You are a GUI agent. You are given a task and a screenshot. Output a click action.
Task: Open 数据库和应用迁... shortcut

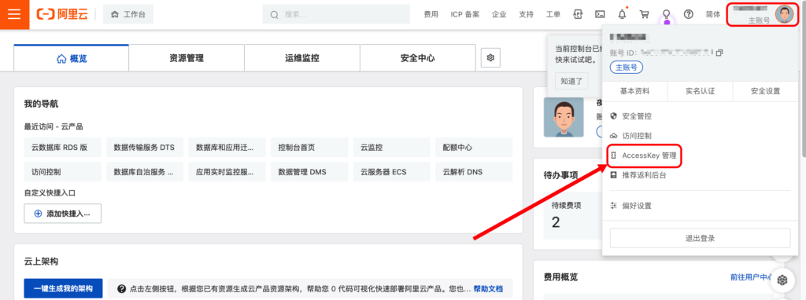pyautogui.click(x=227, y=147)
